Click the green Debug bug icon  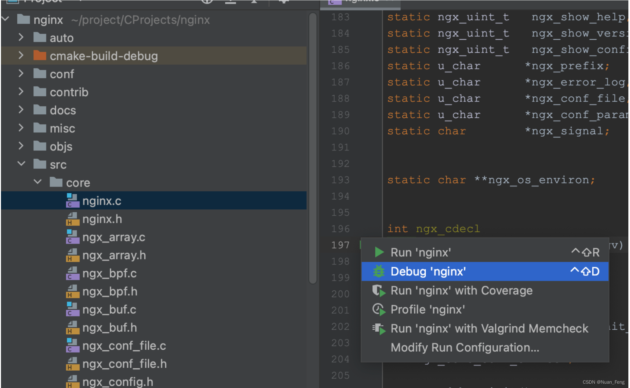(379, 271)
